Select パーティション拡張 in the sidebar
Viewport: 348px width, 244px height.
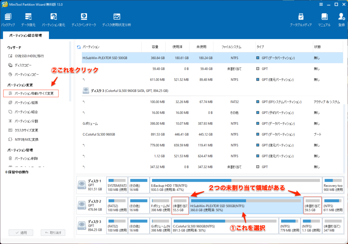[x=26, y=102]
